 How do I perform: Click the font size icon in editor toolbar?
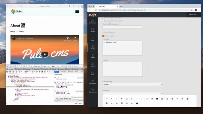pyautogui.click(x=112, y=103)
